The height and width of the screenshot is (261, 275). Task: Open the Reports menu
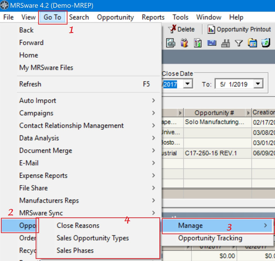(153, 17)
